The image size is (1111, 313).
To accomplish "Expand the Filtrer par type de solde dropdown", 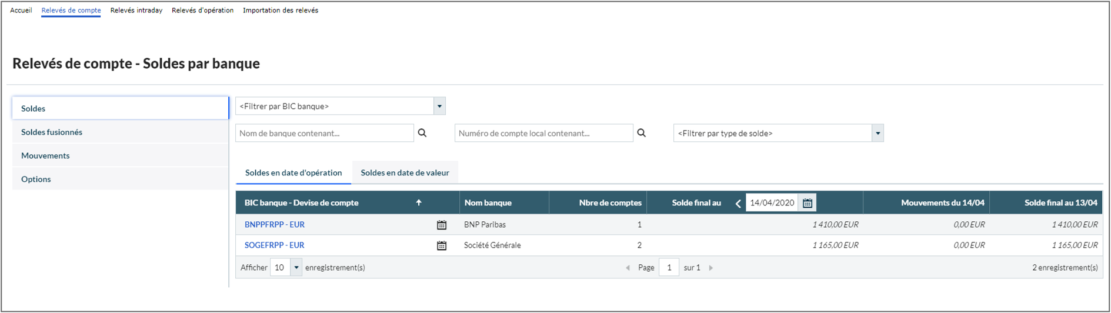I will (x=878, y=133).
